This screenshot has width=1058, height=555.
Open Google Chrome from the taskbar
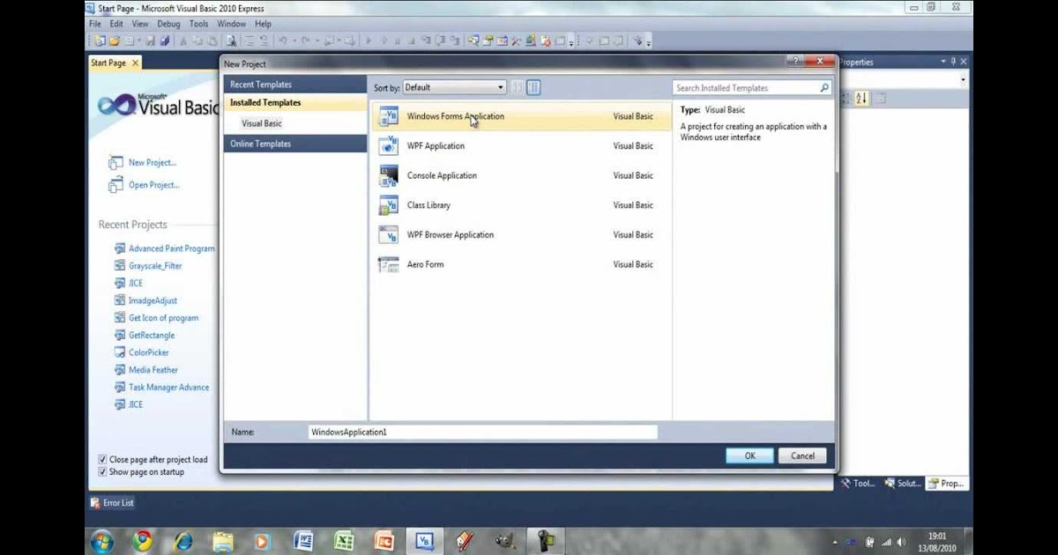[x=143, y=541]
